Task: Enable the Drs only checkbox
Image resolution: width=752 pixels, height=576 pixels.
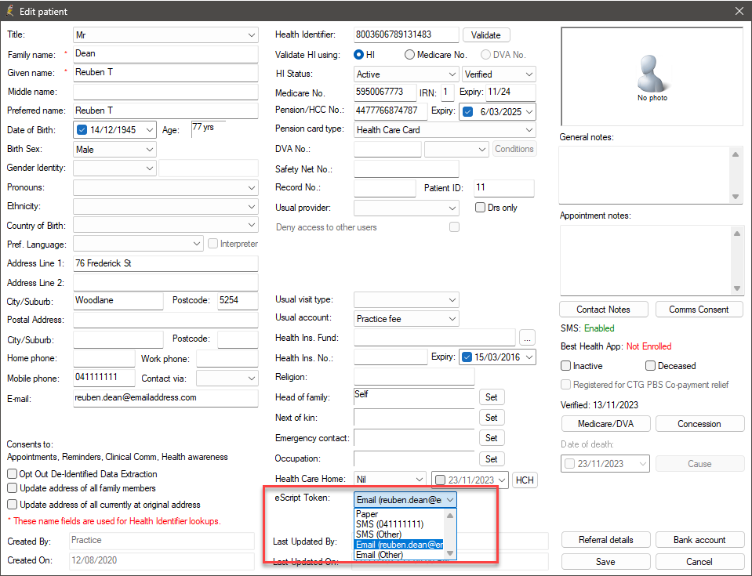Action: (480, 208)
